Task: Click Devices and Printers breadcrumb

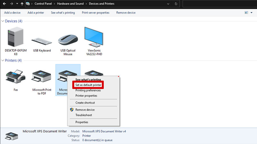Action: click(102, 4)
